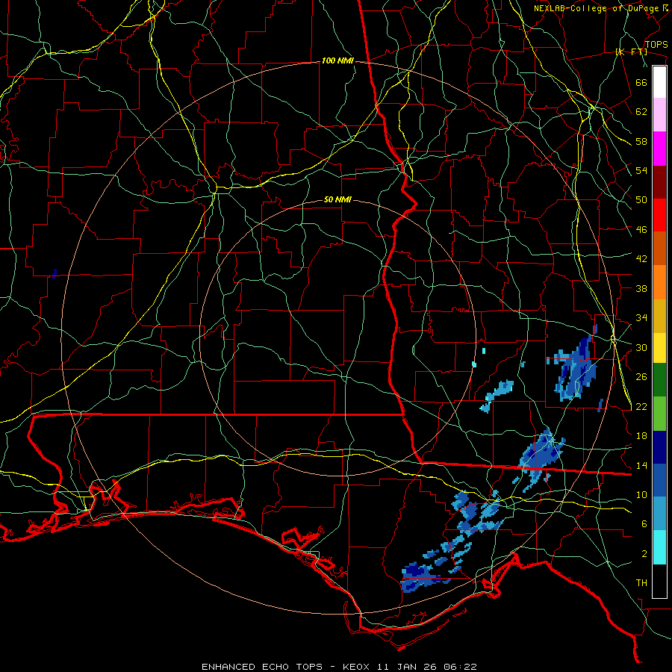Select the navy legend swatch
This screenshot has height=672, width=672.
coord(659,447)
